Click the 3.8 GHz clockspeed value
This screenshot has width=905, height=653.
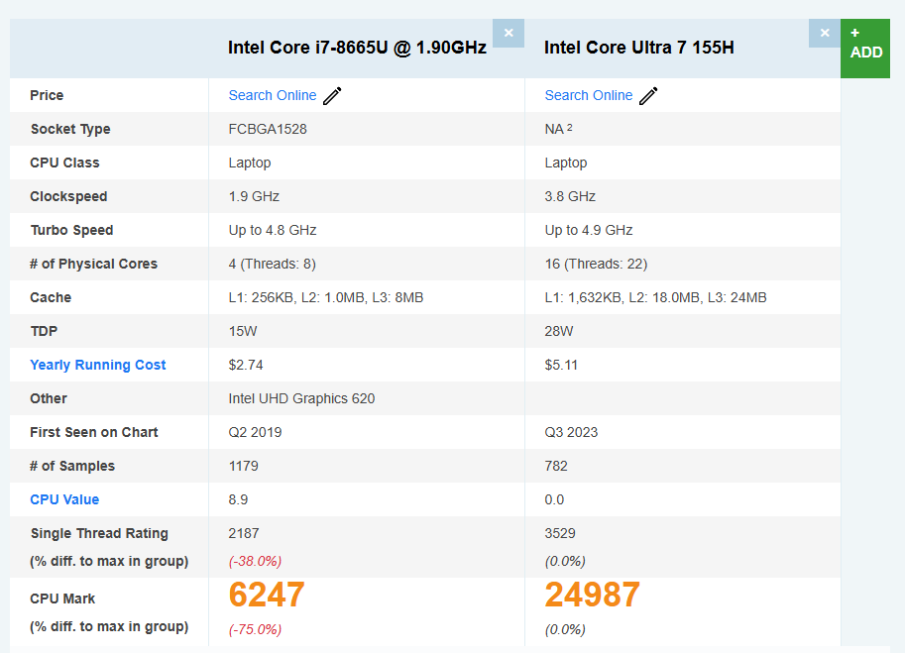click(x=570, y=196)
